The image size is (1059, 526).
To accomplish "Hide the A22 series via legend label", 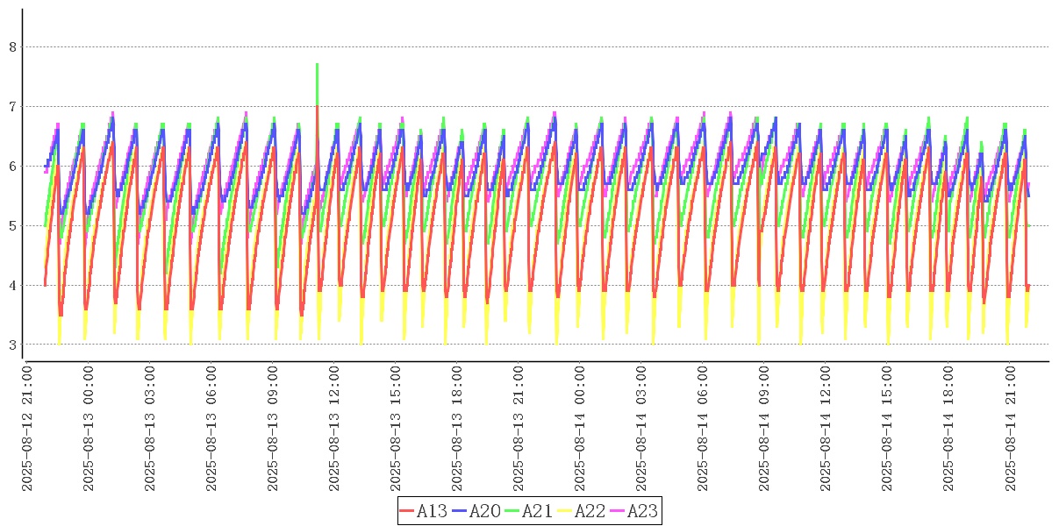I will tap(590, 510).
